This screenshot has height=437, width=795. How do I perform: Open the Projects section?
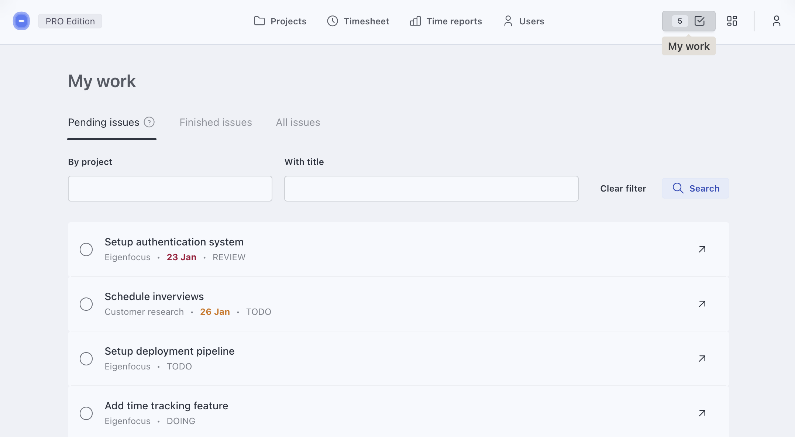[x=280, y=21]
